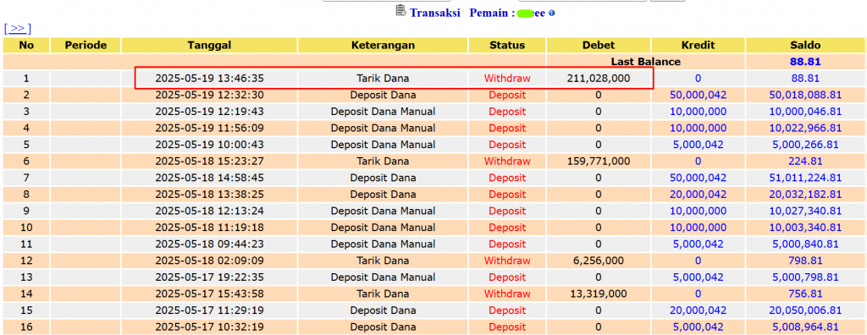Screen dimensions: 867x335
Task: Click saldo 5,000,840.81
Action: pos(805,244)
